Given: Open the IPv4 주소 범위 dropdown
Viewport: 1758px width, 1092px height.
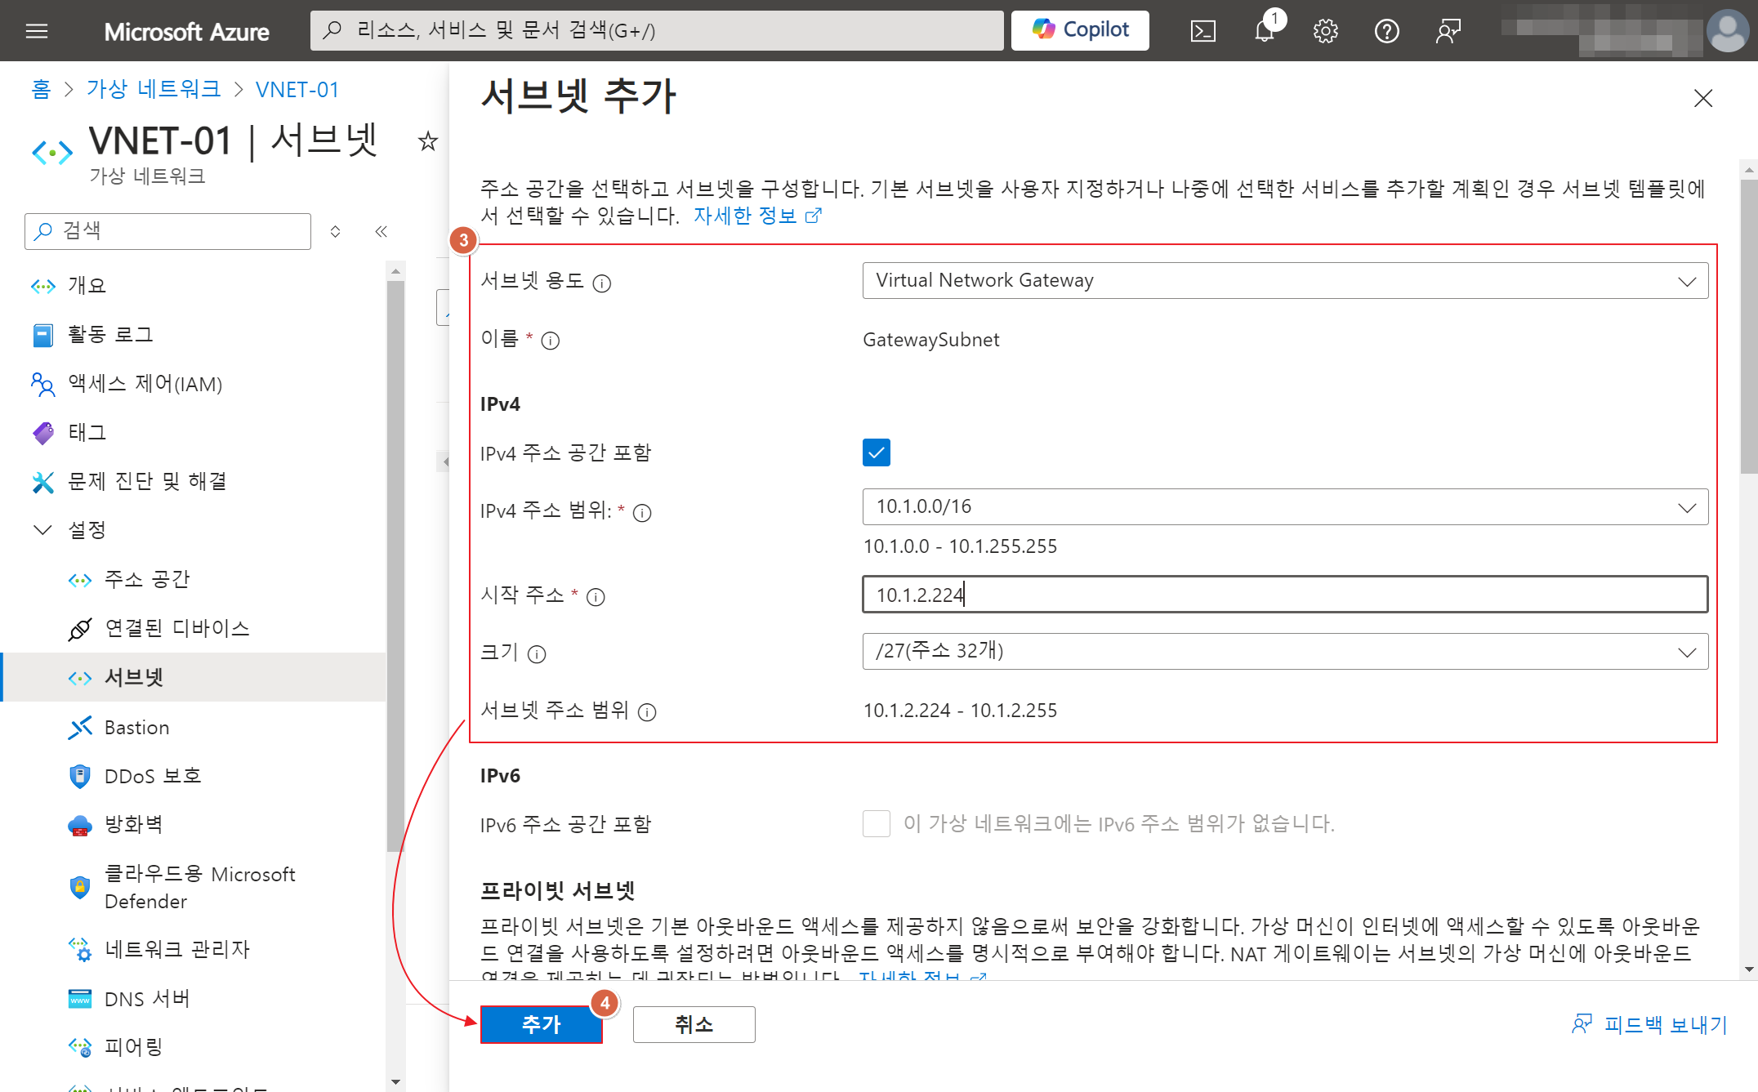Looking at the screenshot, I should point(1284,507).
